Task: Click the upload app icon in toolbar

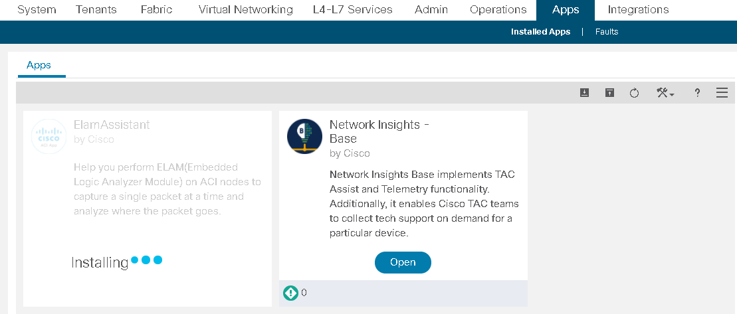Action: [609, 92]
